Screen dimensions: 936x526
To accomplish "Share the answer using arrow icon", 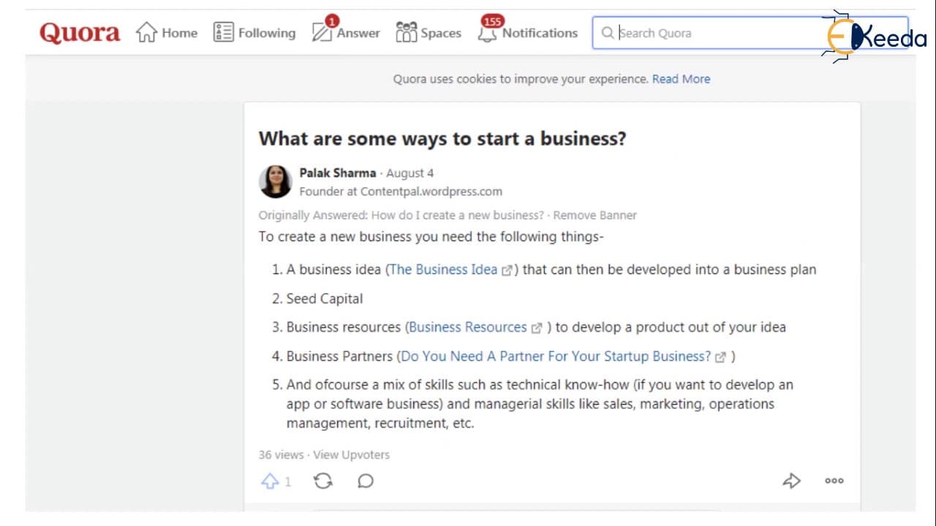I will coord(791,481).
